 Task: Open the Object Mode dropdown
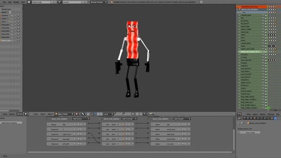(x=64, y=114)
